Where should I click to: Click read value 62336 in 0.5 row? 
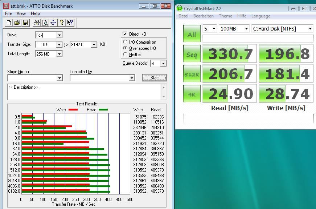click(x=158, y=117)
